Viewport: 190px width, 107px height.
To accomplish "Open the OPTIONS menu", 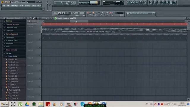I will pyautogui.click(x=27, y=6).
